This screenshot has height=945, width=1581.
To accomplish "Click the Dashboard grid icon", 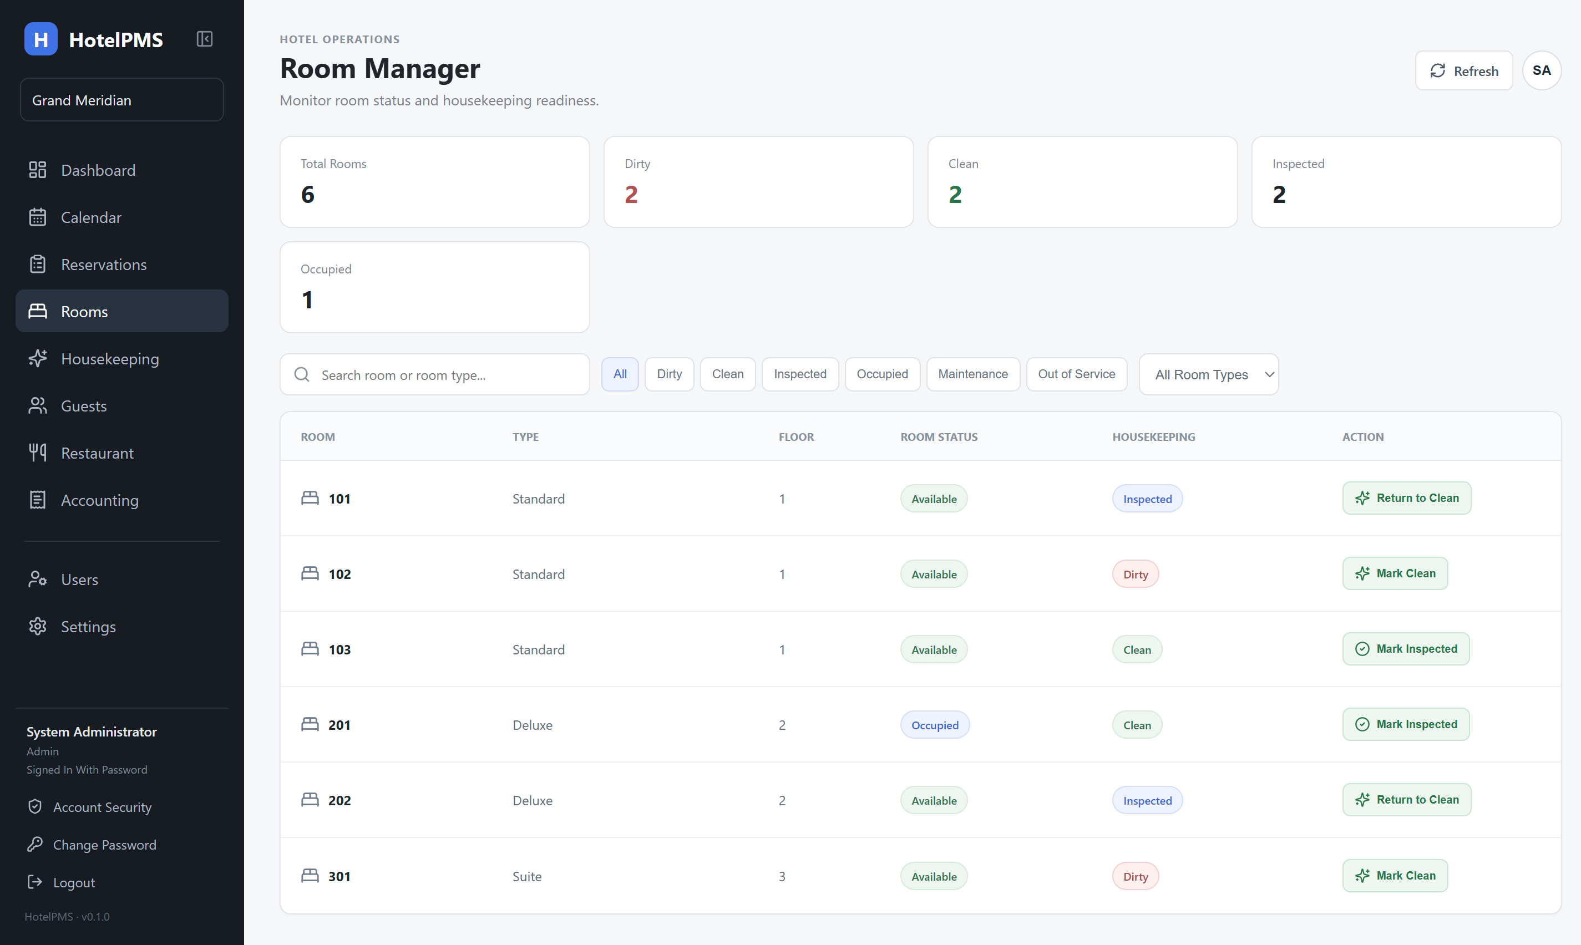I will [38, 170].
